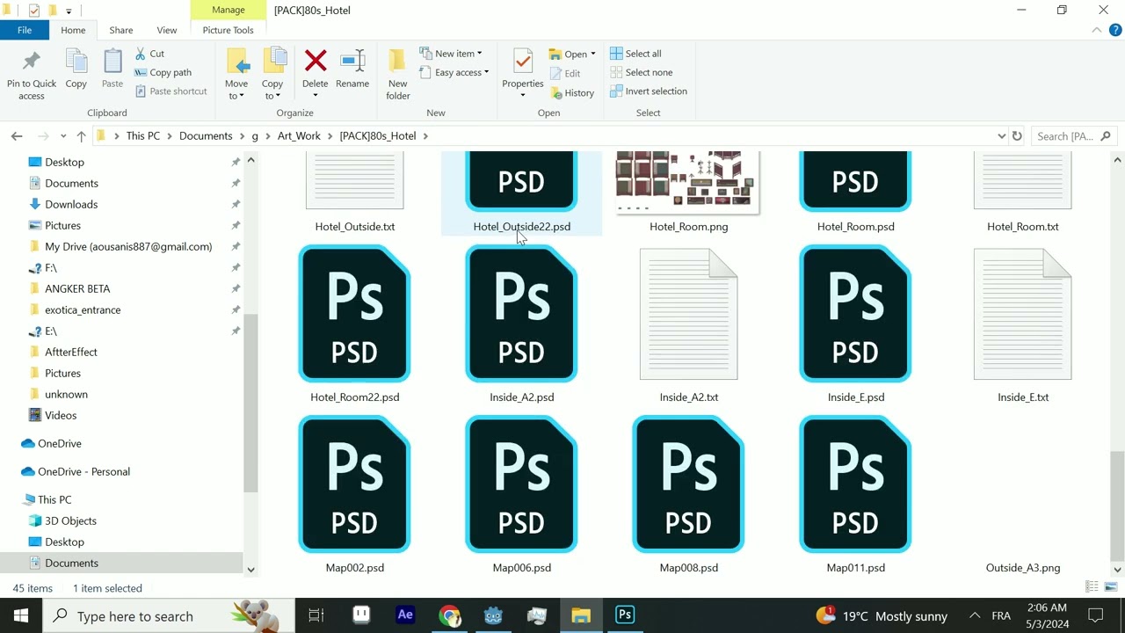Open ANGKER BETA folder in sidebar

[77, 288]
